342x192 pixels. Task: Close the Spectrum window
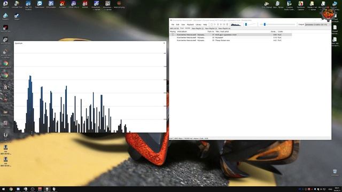tap(164, 43)
